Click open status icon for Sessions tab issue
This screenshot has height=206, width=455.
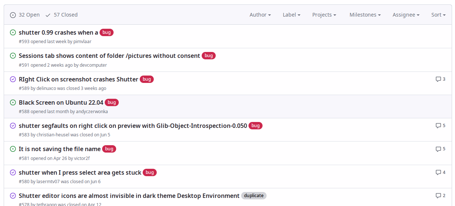point(13,56)
